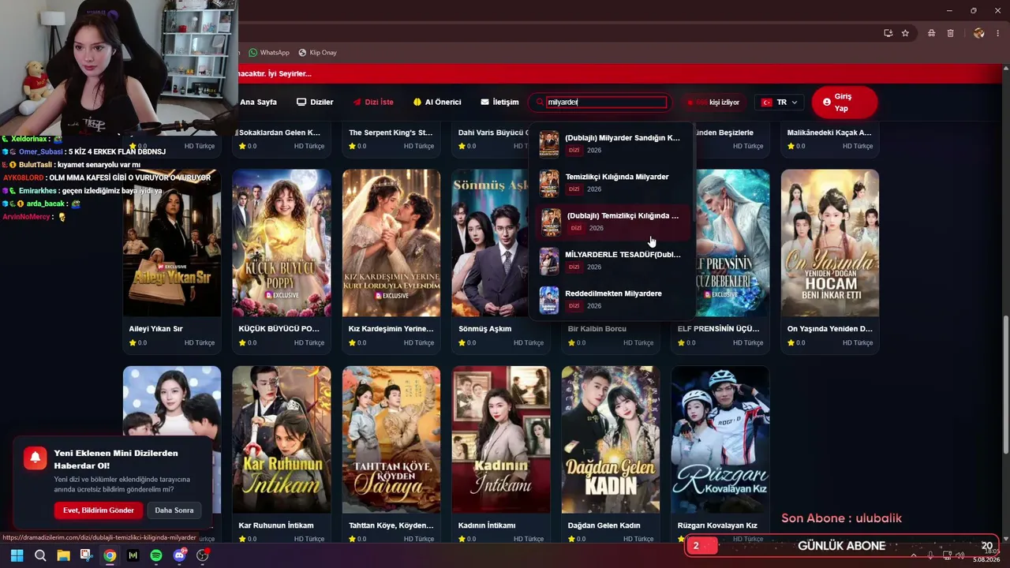The image size is (1010, 568).
Task: Open Spotify from taskbar
Action: coord(156,555)
